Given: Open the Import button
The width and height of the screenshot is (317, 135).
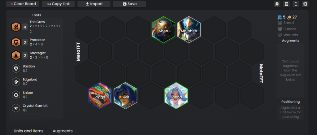Looking at the screenshot, I should pyautogui.click(x=94, y=4).
